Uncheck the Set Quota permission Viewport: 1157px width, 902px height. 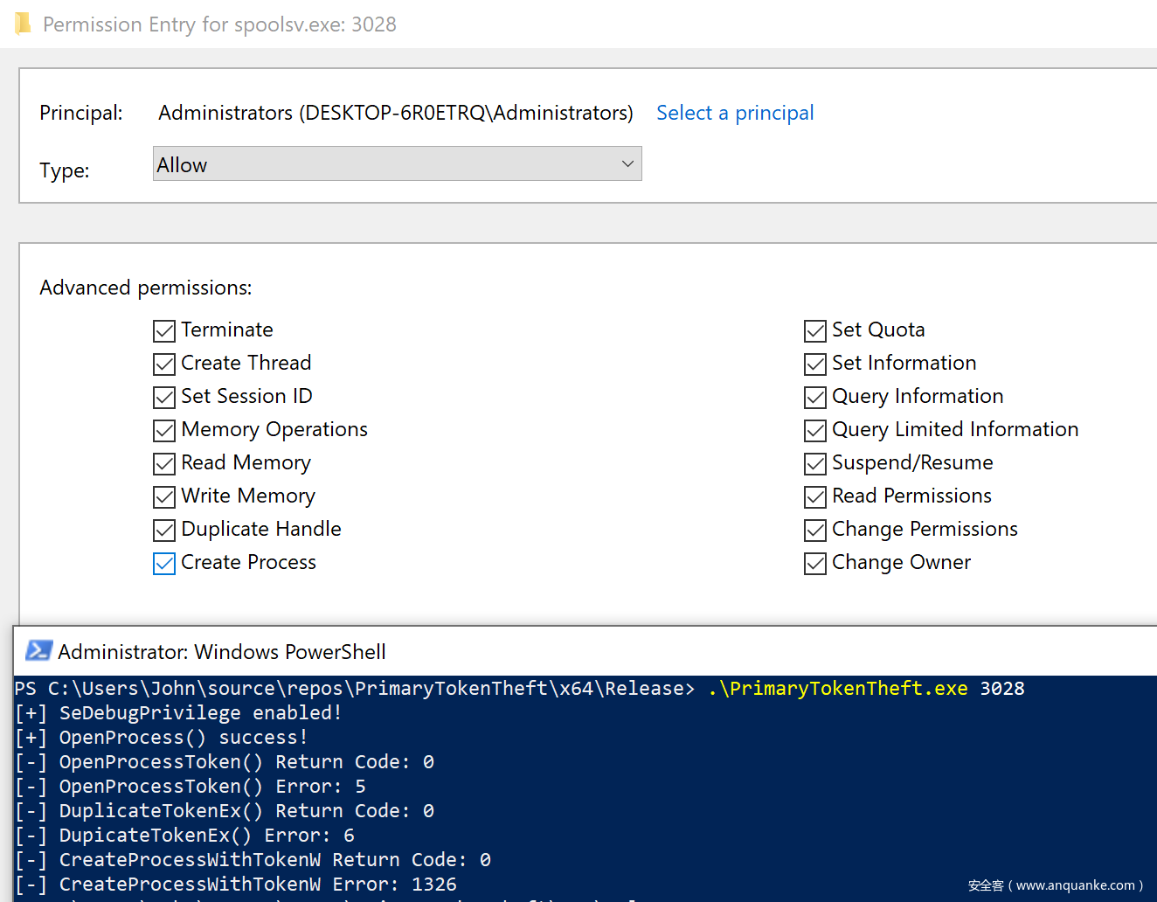pos(814,330)
